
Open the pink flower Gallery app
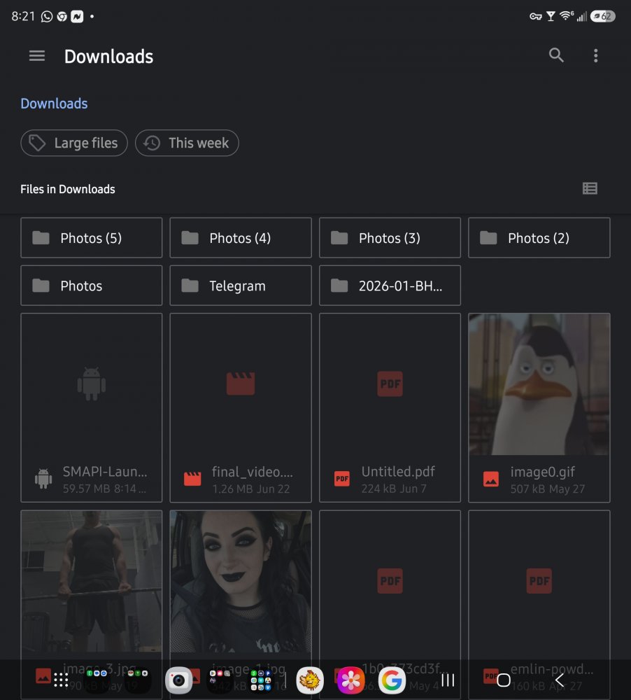pyautogui.click(x=350, y=680)
